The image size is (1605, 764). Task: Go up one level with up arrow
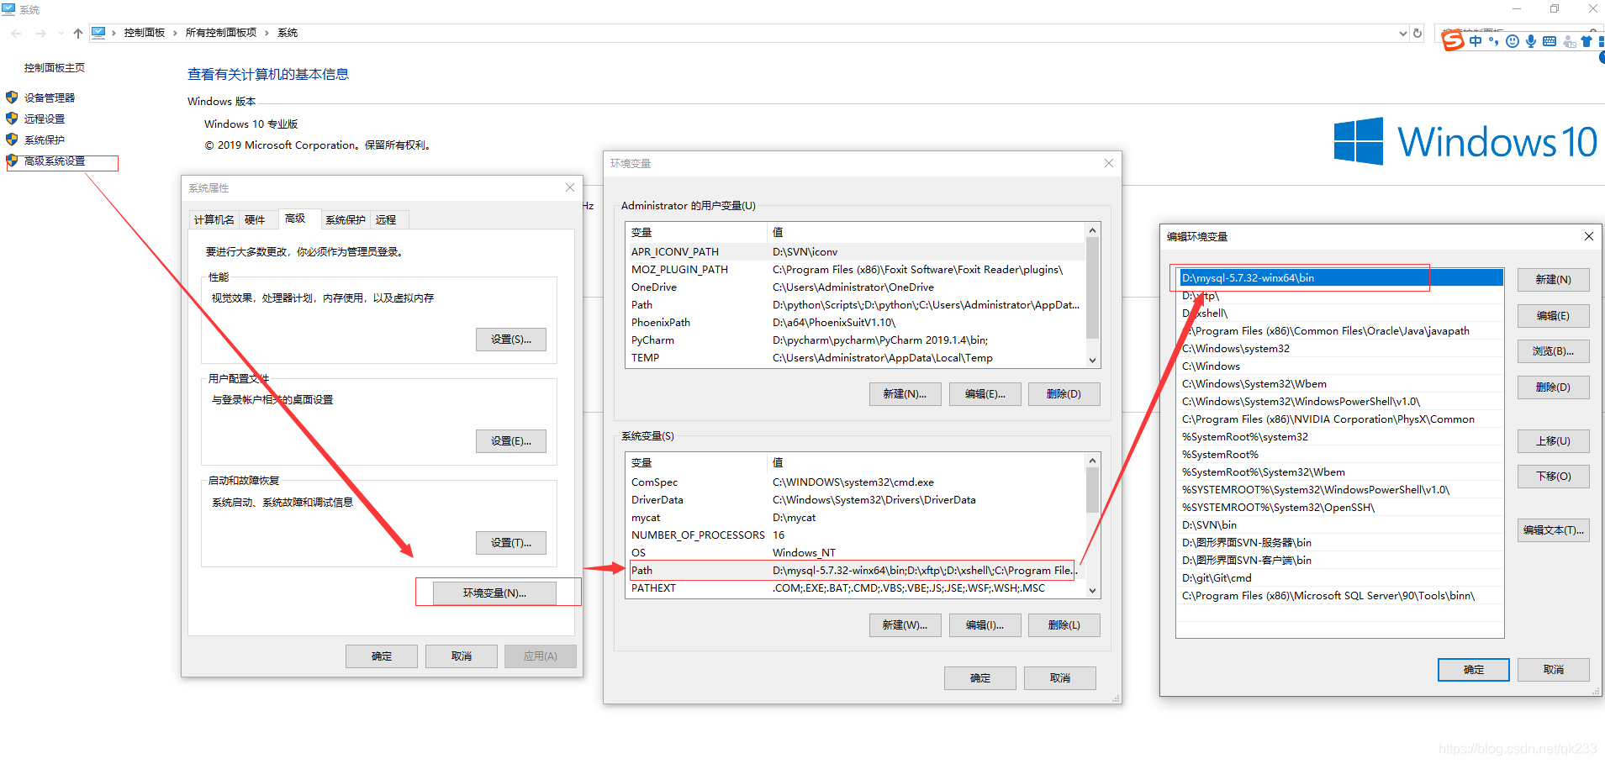point(77,33)
